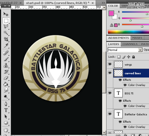Show more document tabs chevron

coord(103,3)
